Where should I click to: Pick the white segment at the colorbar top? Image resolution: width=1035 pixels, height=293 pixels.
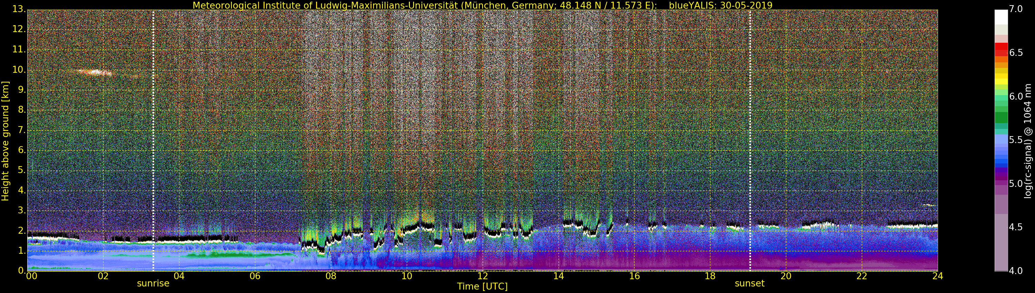(1001, 17)
